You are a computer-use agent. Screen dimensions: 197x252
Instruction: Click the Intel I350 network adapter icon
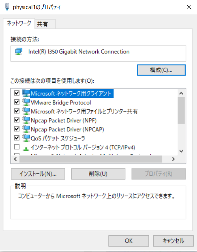[x=18, y=52]
